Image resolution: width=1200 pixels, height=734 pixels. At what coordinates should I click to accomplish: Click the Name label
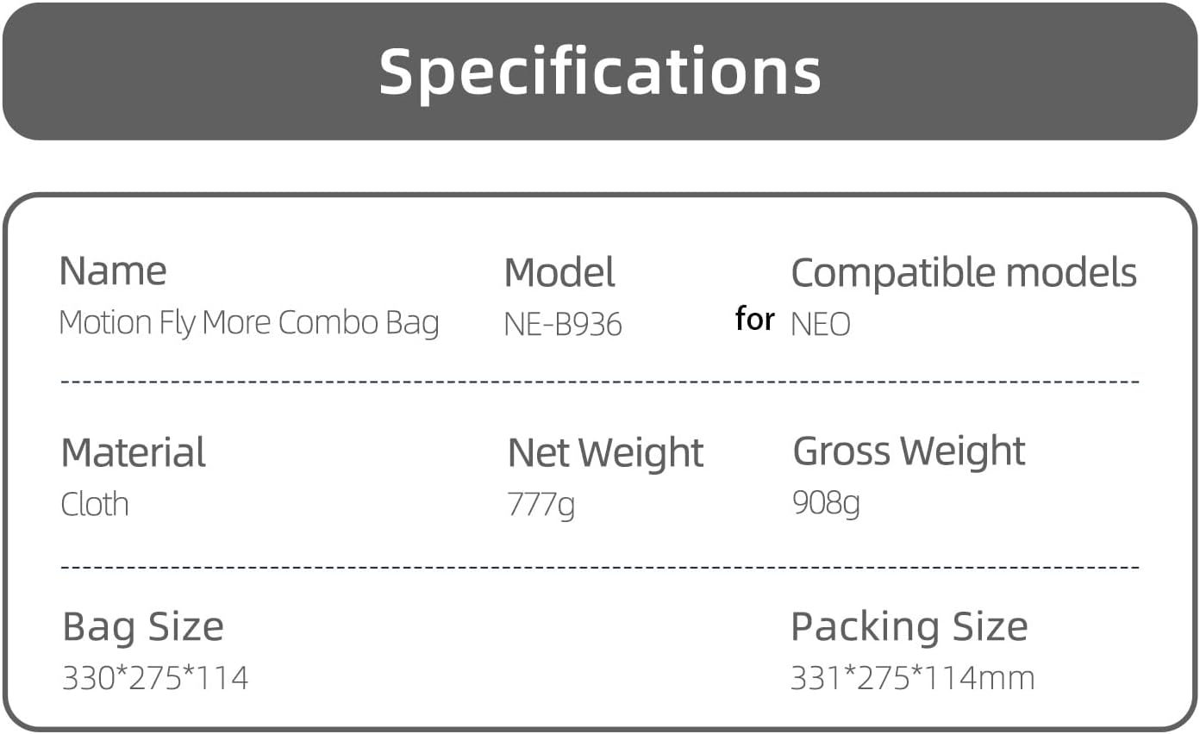coord(113,271)
